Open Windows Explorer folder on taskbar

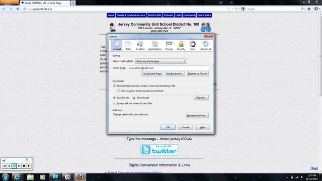point(30,177)
